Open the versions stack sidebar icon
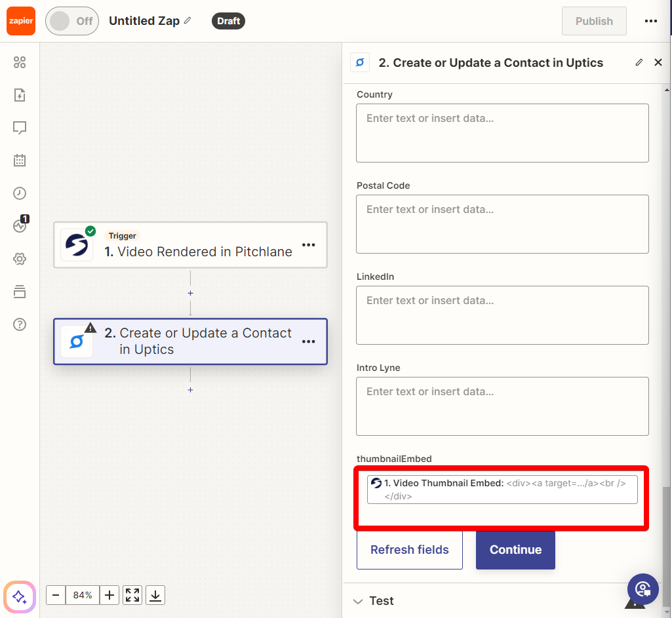 pos(20,292)
